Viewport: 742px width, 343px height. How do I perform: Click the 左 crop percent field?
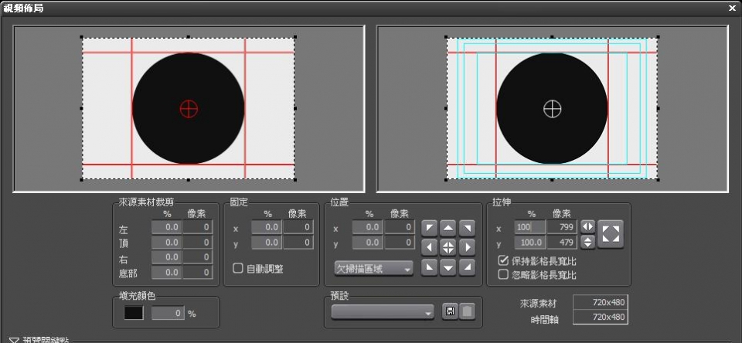(x=165, y=227)
